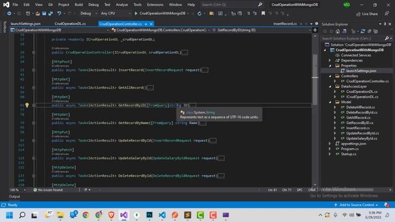Image resolution: width=395 pixels, height=222 pixels.
Task: Click the hot reload restart icon
Action: point(199,14)
